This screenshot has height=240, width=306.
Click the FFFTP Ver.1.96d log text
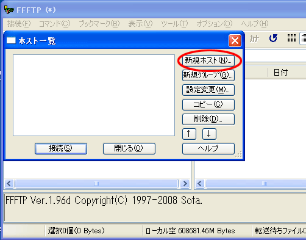click(x=104, y=200)
